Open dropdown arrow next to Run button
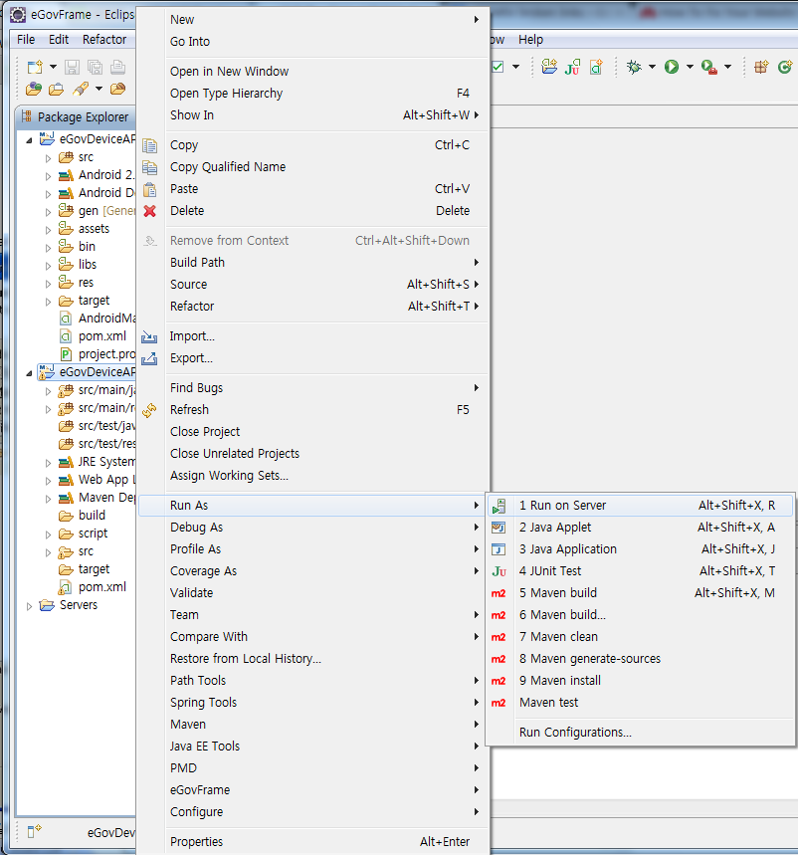 tap(690, 67)
